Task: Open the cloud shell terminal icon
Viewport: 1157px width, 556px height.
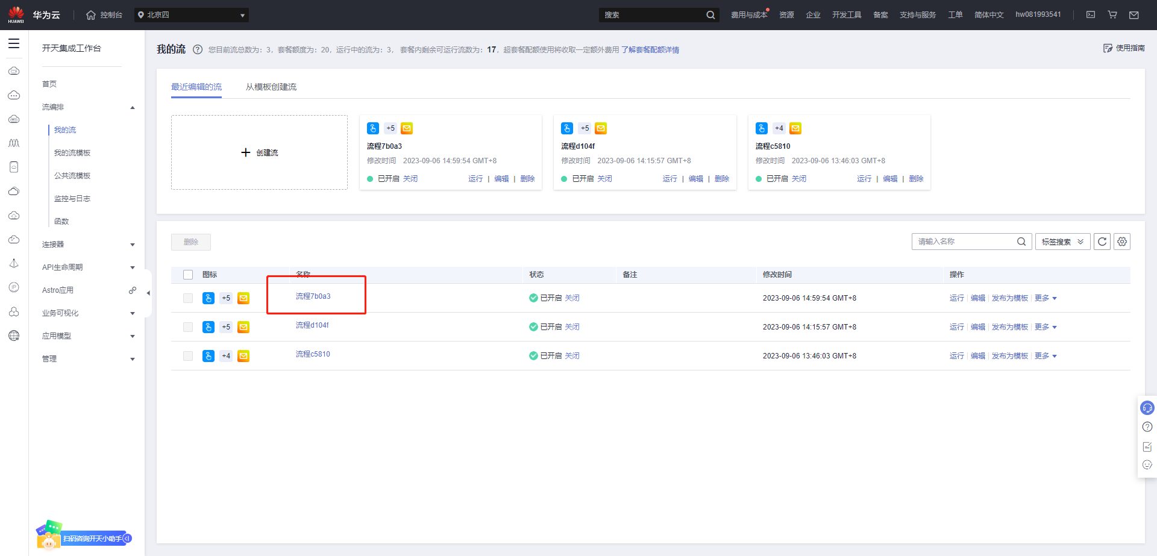Action: pyautogui.click(x=1091, y=14)
